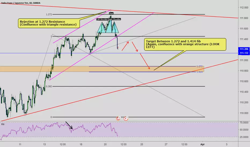Screen dimensions: 250x147
Task: Click the 'Left Shoulder' pattern label
Action: tap(102, 20)
